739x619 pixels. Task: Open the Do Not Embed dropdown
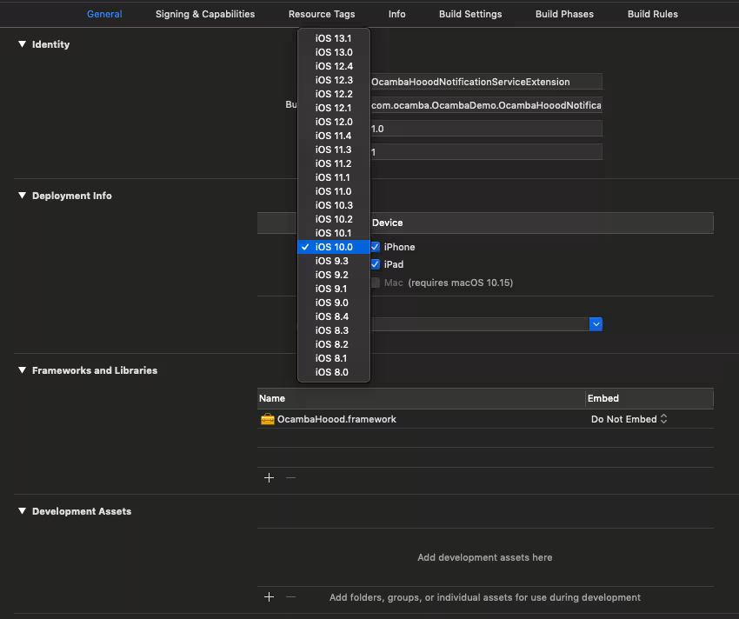click(629, 419)
